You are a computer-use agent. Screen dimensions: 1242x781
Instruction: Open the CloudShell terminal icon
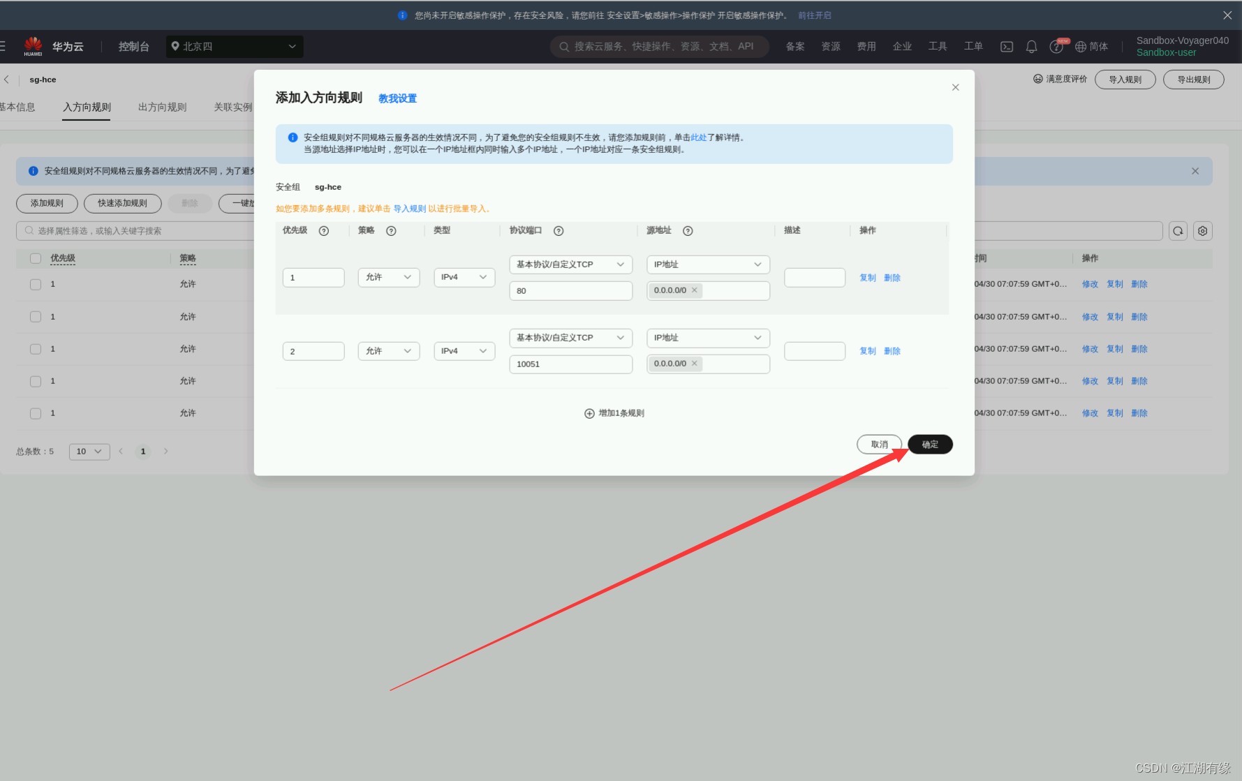pos(1007,47)
